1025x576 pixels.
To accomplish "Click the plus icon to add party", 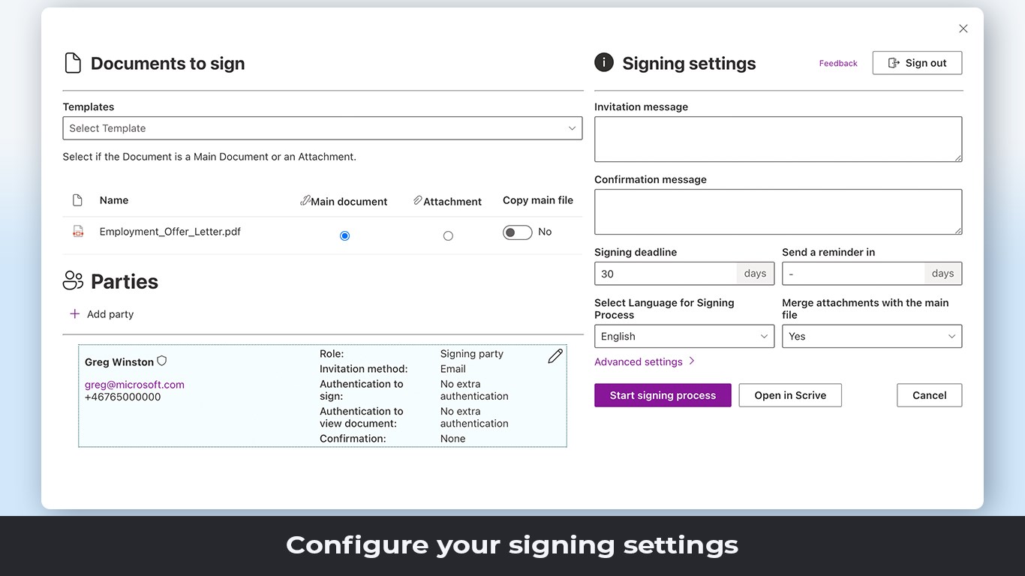I will click(74, 314).
